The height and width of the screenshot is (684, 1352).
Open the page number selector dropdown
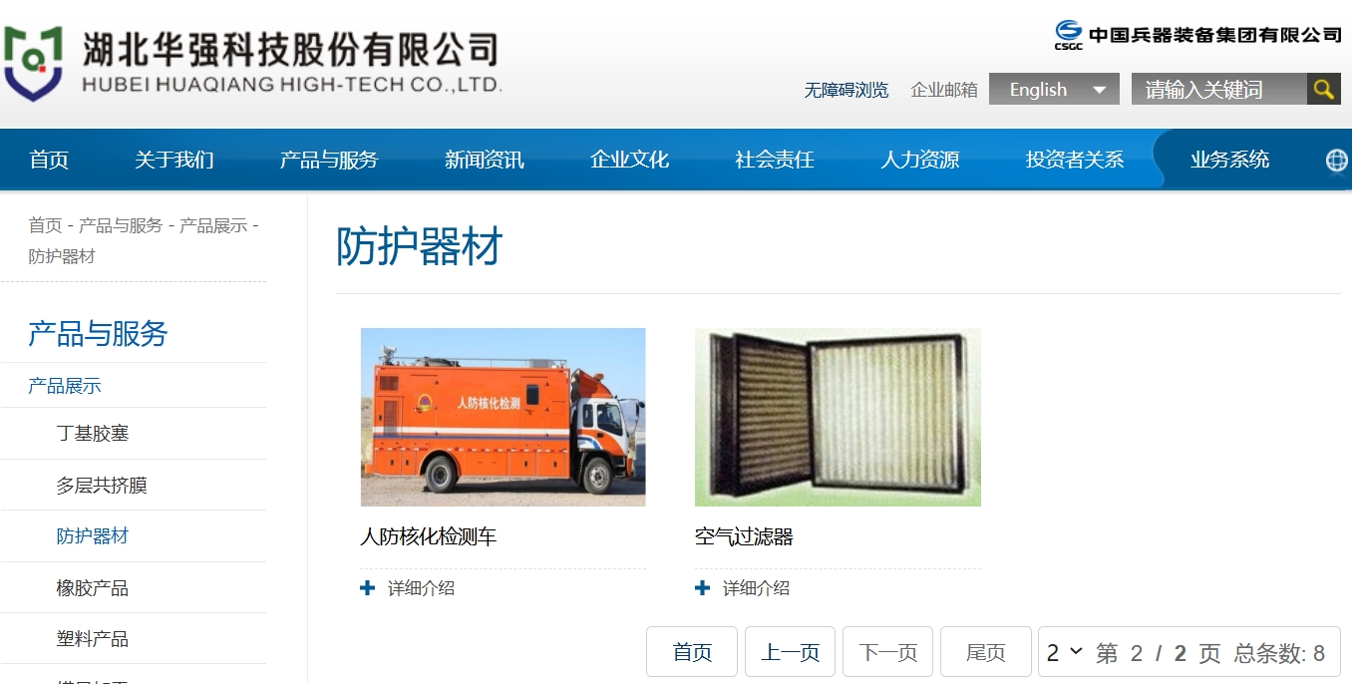(x=1064, y=653)
